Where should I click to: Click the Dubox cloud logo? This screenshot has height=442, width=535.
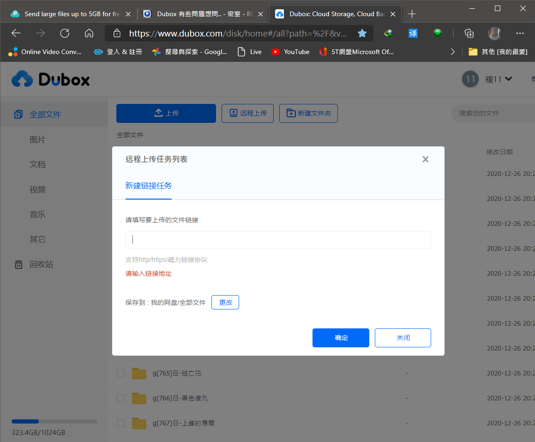23,79
